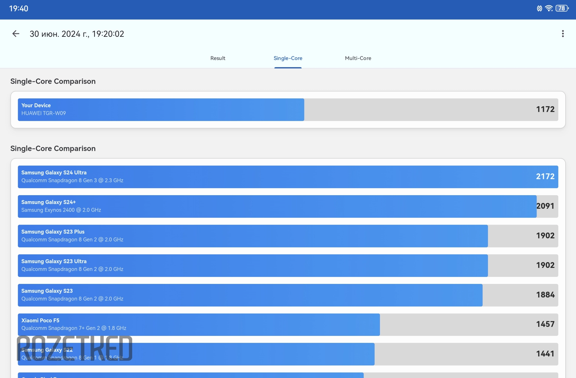Tap the date title 30 июн. 2024

(x=77, y=34)
